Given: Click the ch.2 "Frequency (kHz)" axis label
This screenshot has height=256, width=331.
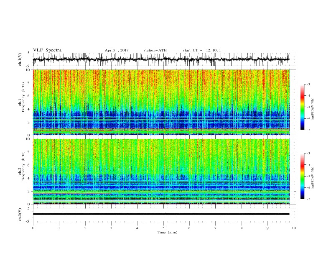Looking at the screenshot, I should point(23,166).
